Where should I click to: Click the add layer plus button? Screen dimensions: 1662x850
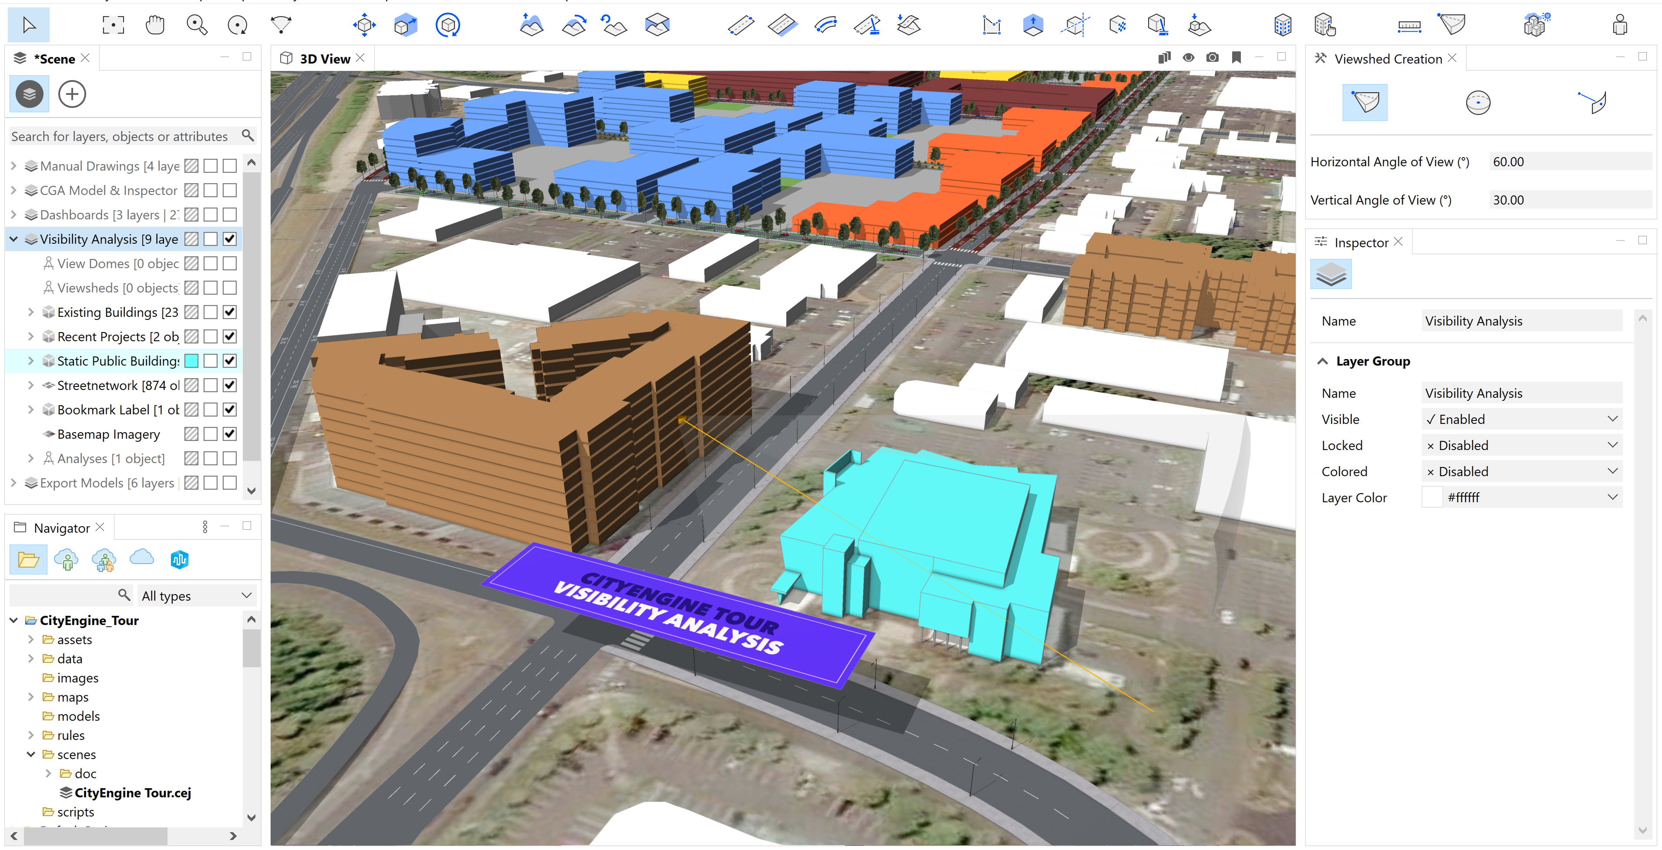click(x=72, y=94)
